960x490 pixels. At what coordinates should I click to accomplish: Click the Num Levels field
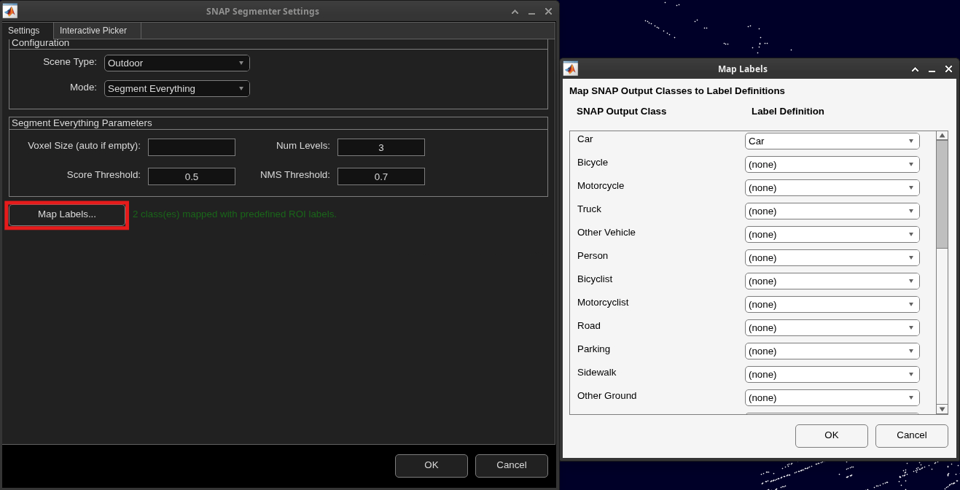click(381, 147)
